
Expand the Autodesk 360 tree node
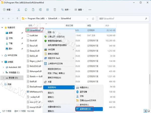tap(3, 67)
